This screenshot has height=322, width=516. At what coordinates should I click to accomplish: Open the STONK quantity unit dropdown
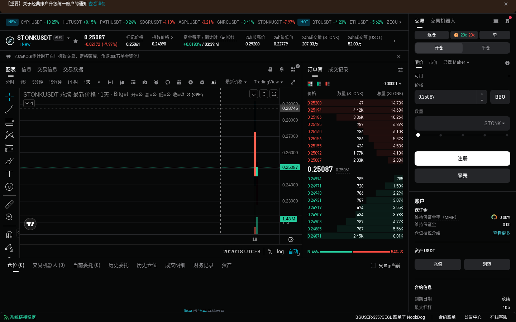[x=494, y=123]
